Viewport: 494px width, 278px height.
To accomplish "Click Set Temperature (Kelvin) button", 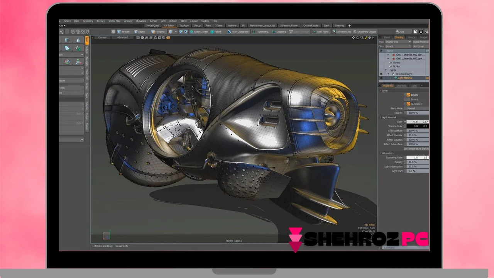I will (x=416, y=149).
